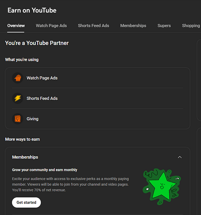Open the Giving list item

pyautogui.click(x=97, y=119)
